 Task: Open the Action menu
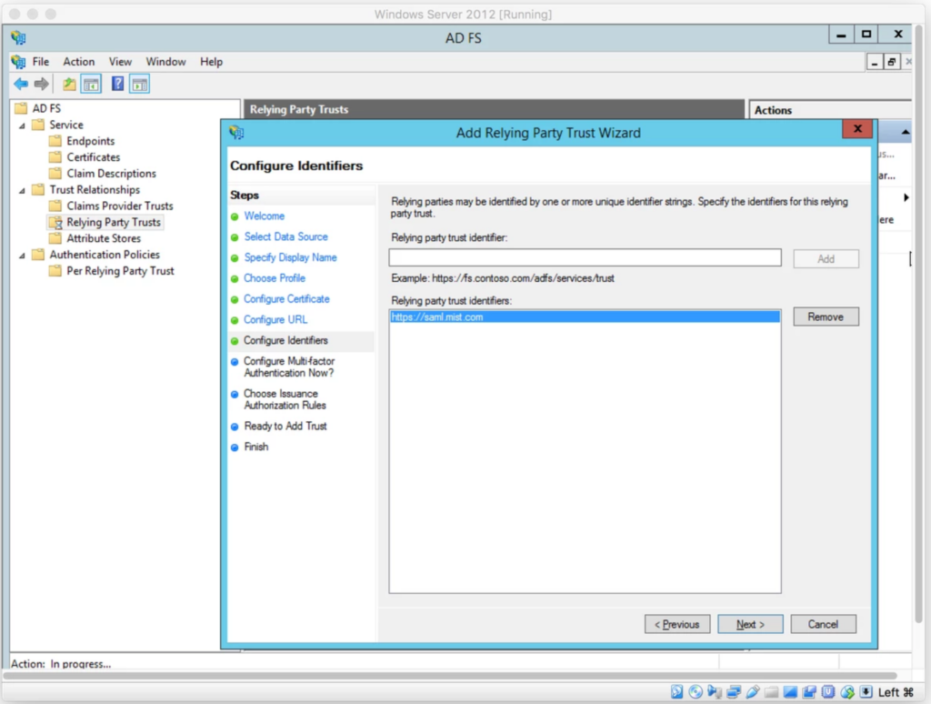tap(78, 62)
